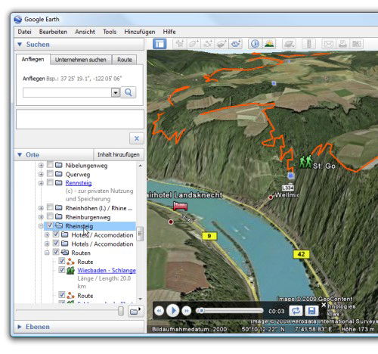Open the Ansicht menu
This screenshot has width=378, height=354.
click(x=85, y=32)
